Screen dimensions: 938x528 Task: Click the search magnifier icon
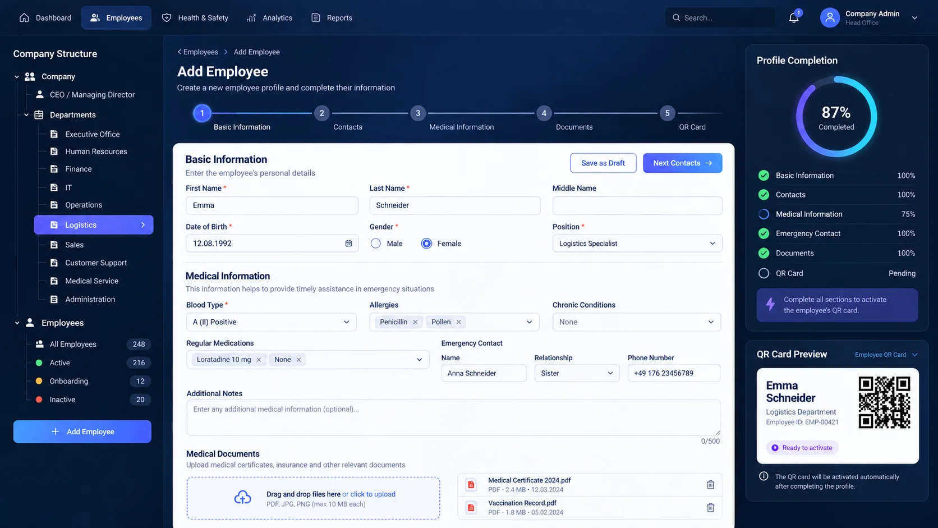pos(676,18)
